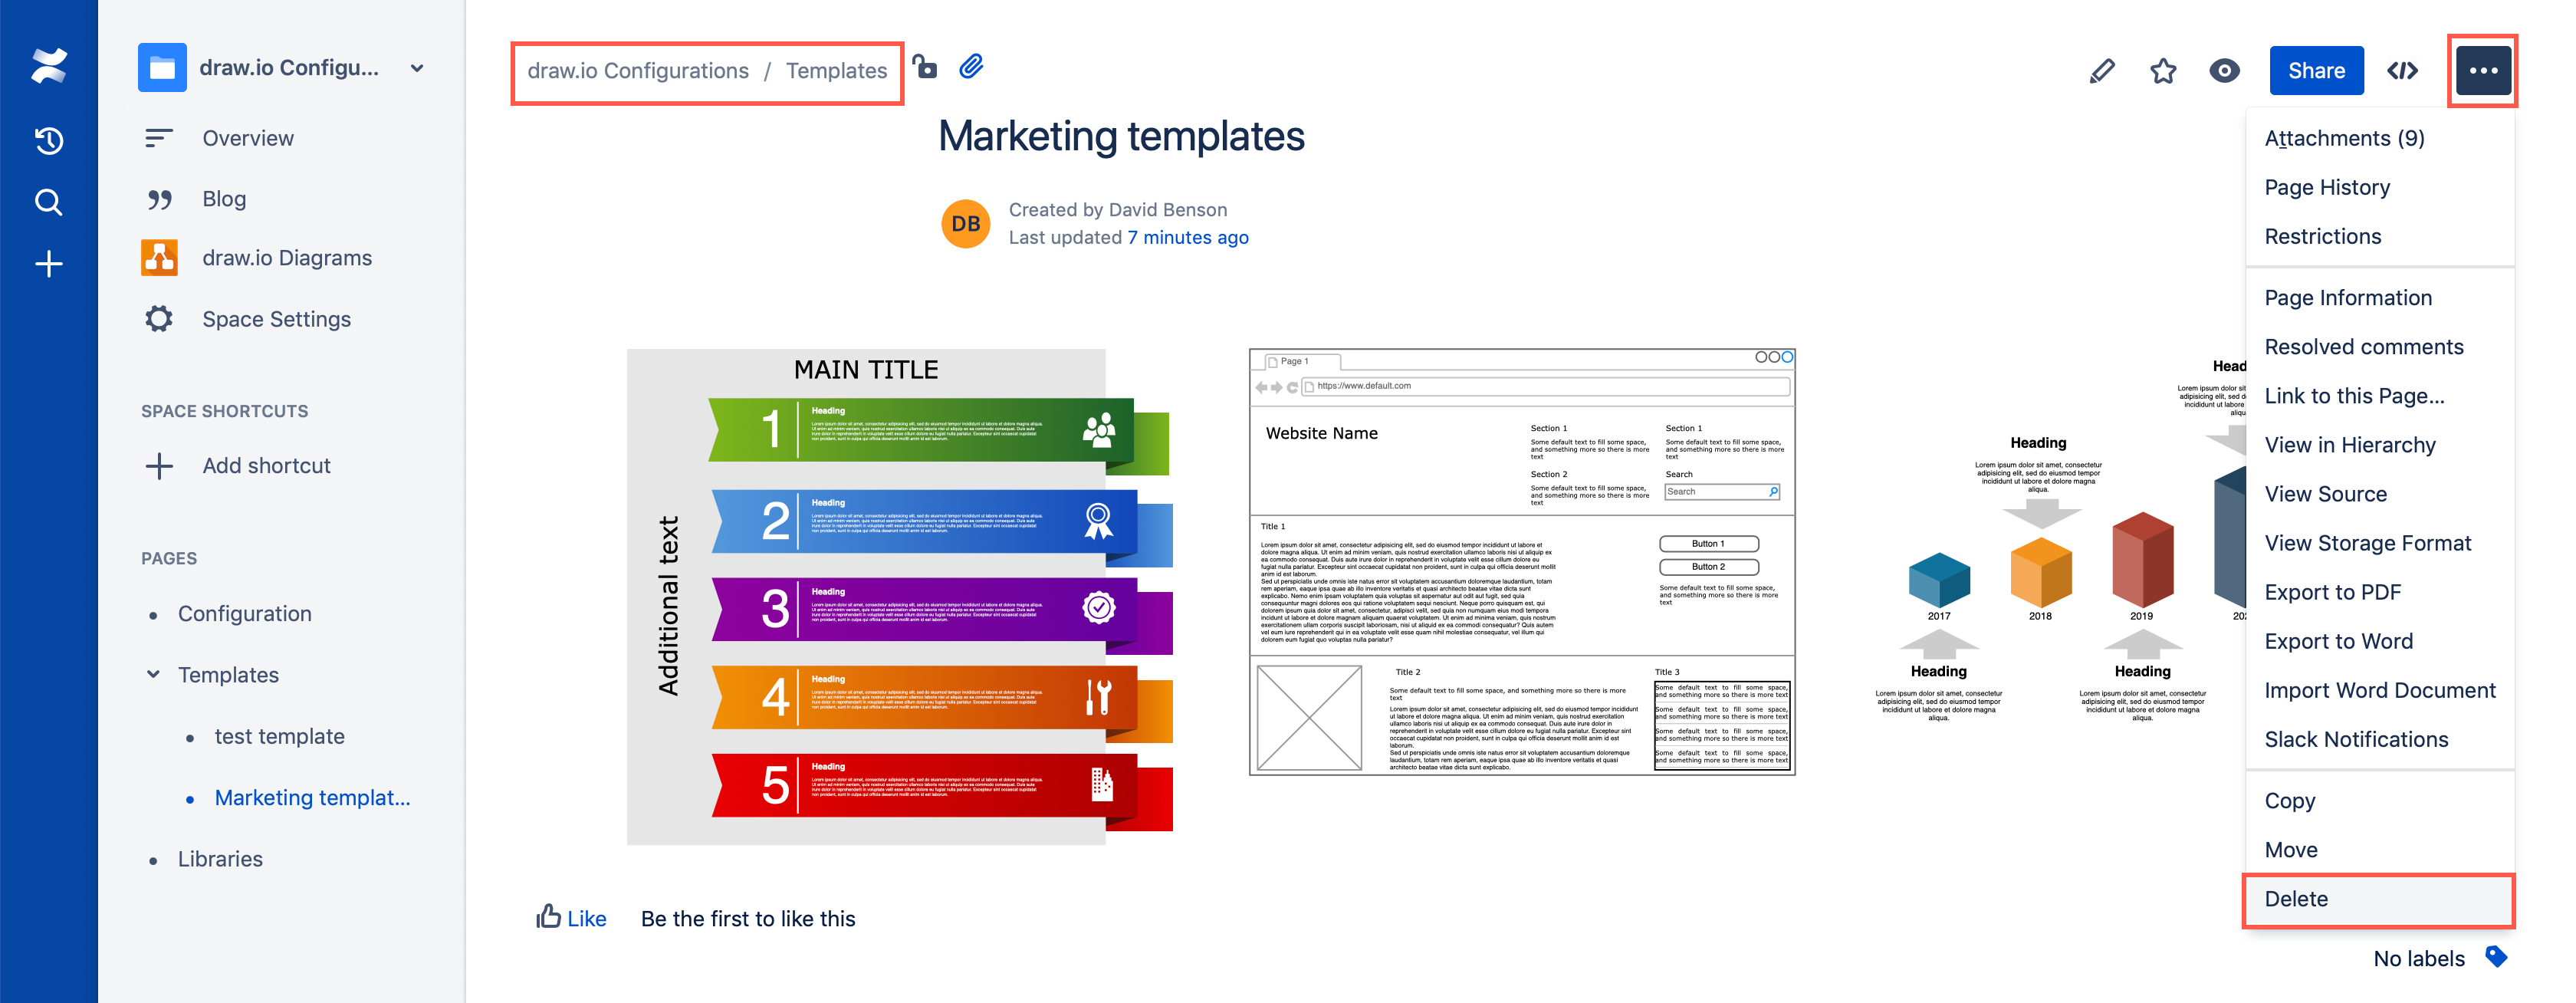Open the page edit pencil icon
The width and height of the screenshot is (2576, 1003).
click(x=2103, y=70)
